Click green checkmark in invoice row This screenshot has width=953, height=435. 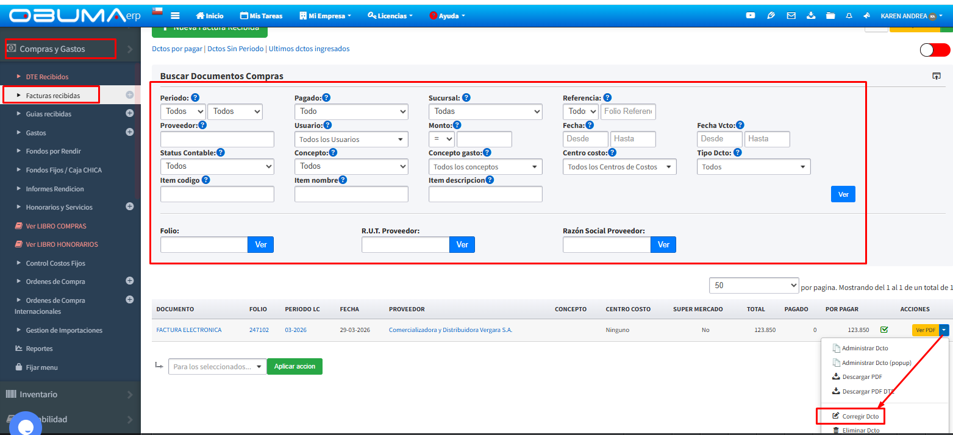click(884, 330)
